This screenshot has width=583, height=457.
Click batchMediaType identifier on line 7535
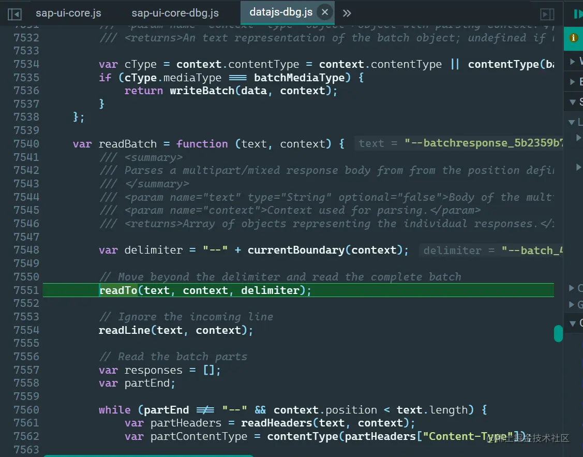point(300,77)
